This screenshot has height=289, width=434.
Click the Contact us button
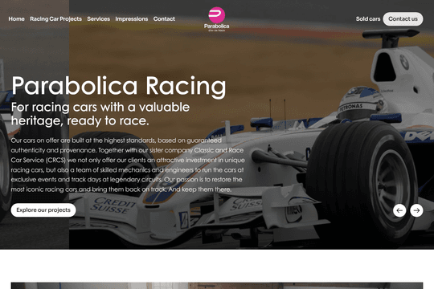pyautogui.click(x=403, y=18)
